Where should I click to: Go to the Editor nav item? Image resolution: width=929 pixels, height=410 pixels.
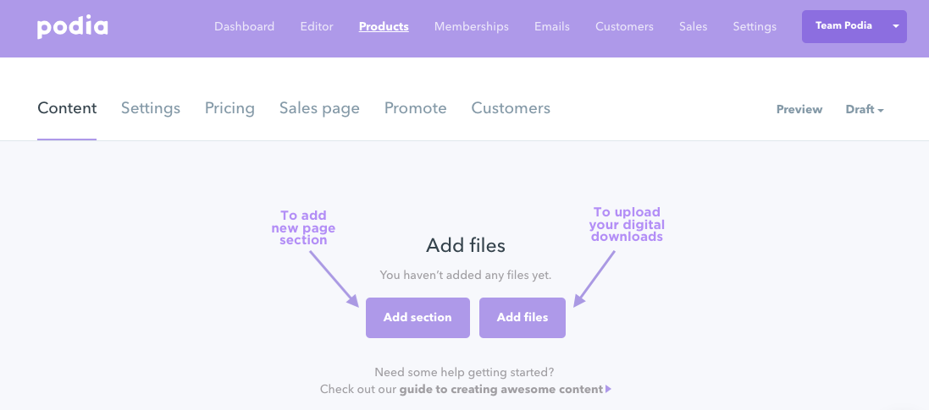coord(317,26)
